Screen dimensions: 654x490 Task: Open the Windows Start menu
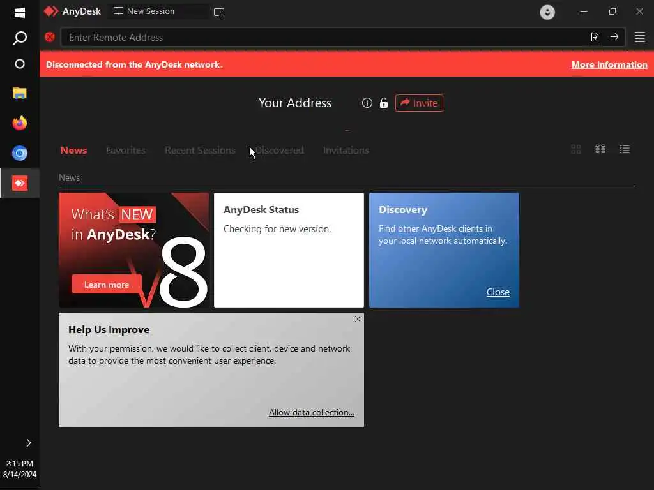20,13
